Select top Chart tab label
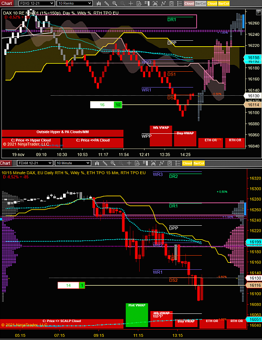Image resolution: width=262 pixels, height=340 pixels. (x=7, y=3)
